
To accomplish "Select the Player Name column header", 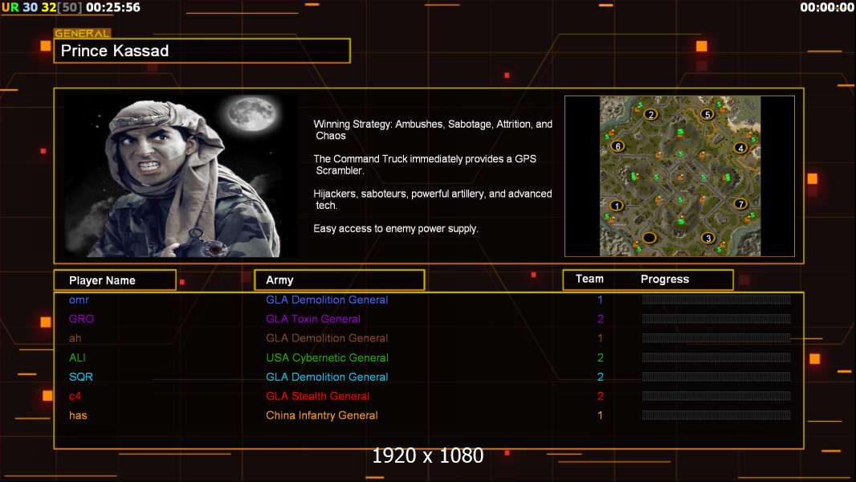I will pyautogui.click(x=115, y=280).
